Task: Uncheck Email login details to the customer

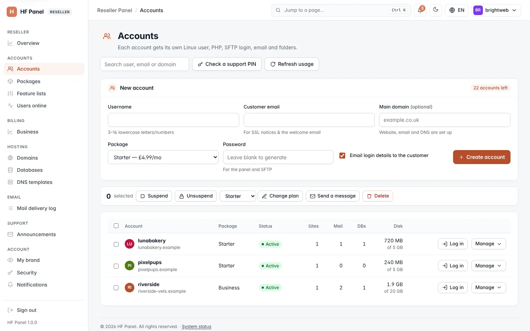Action: pyautogui.click(x=342, y=156)
